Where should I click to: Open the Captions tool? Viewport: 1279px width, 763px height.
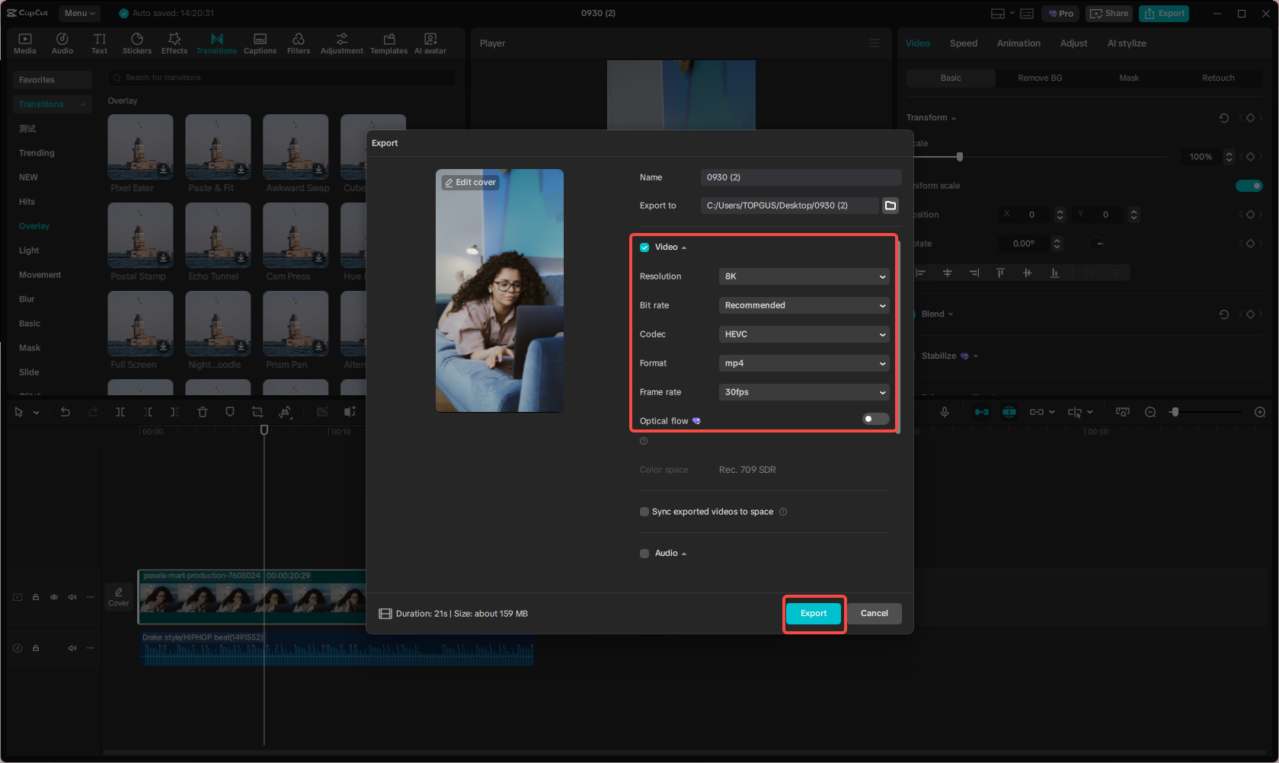pyautogui.click(x=260, y=43)
